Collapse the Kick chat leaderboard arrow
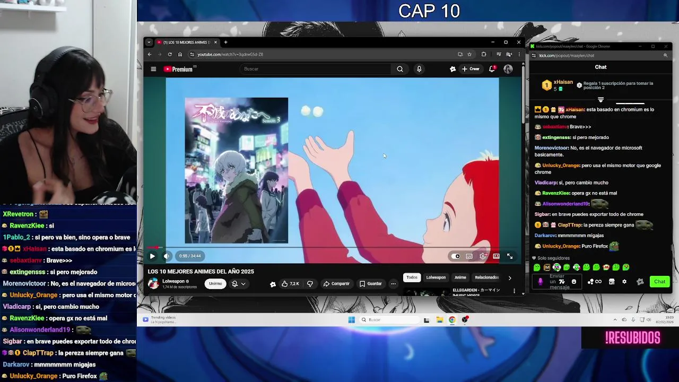The image size is (679, 382). (x=600, y=99)
